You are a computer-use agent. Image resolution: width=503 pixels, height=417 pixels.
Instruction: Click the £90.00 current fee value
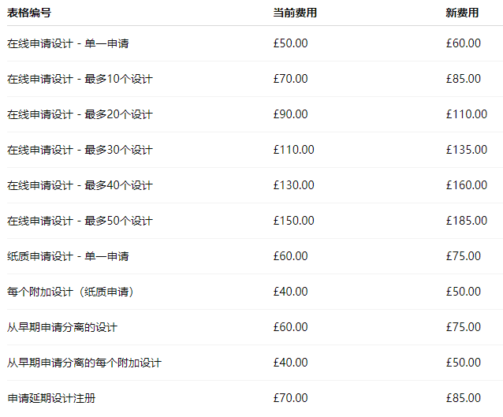coord(290,114)
